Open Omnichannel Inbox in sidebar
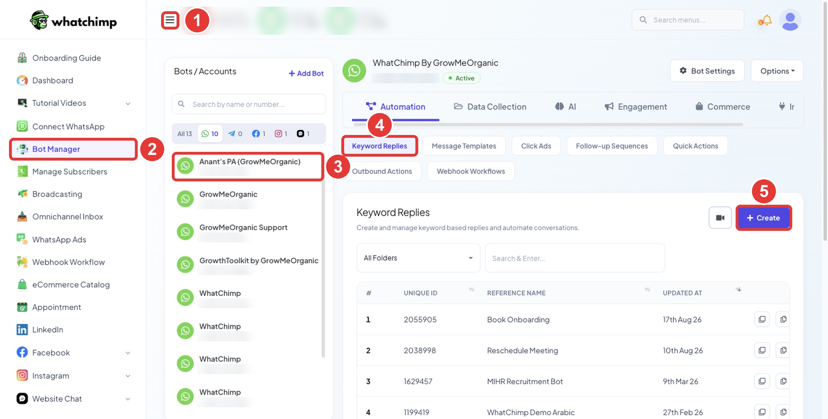The image size is (828, 419). (x=68, y=217)
